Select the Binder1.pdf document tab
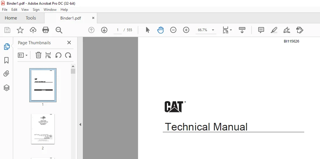This screenshot has width=320, height=159. pyautogui.click(x=71, y=18)
